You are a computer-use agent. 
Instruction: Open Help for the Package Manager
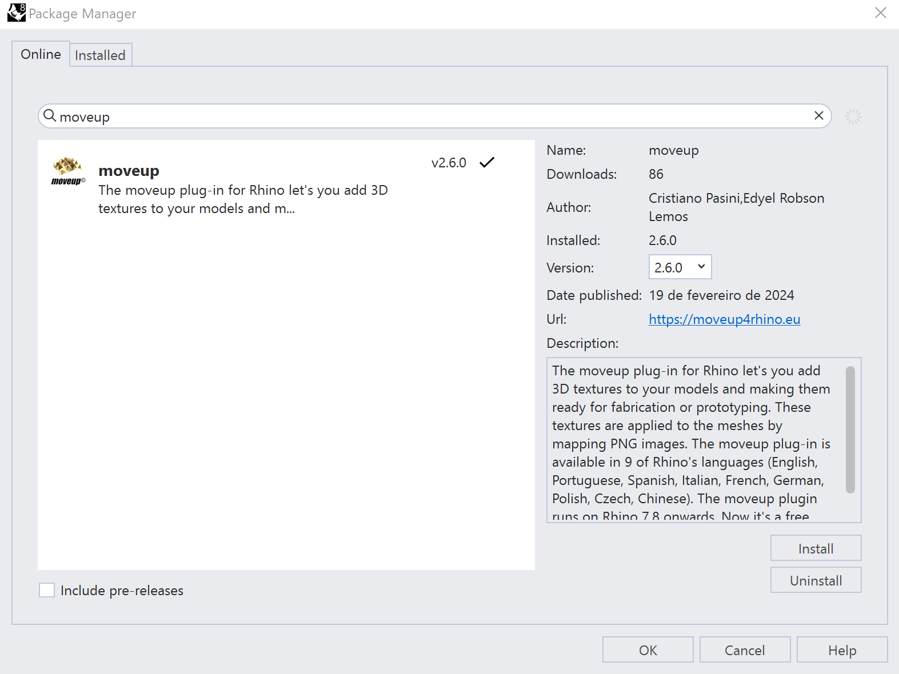coord(842,650)
